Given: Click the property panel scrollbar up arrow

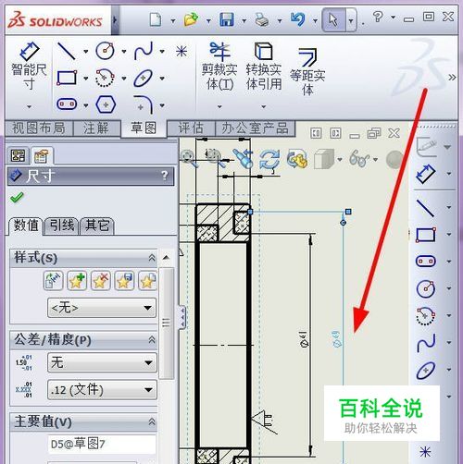Looking at the screenshot, I should click(167, 257).
